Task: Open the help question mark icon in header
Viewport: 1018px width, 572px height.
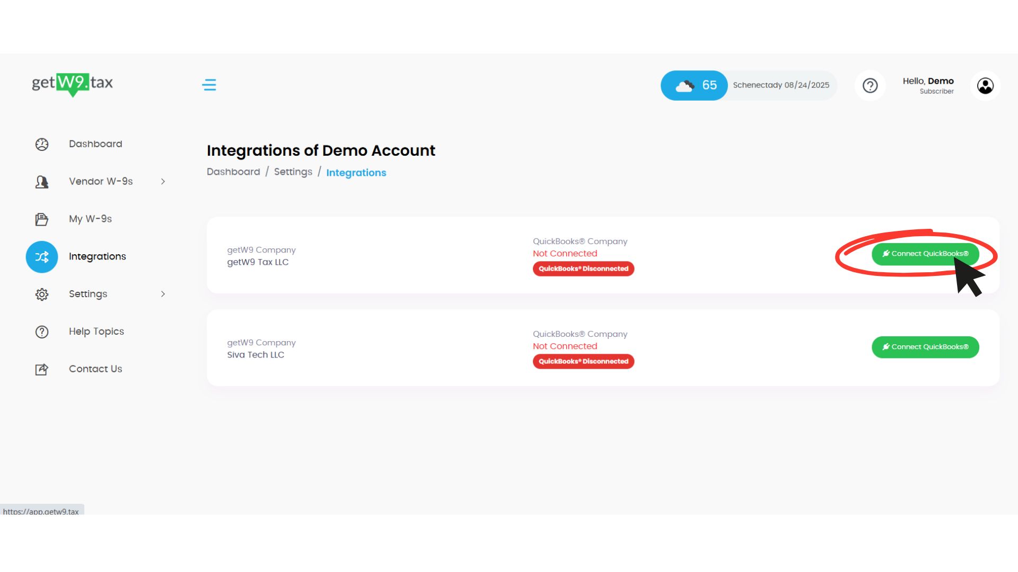Action: [870, 85]
